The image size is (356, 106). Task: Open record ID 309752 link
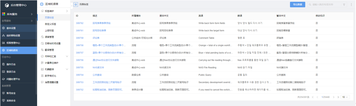(80, 90)
